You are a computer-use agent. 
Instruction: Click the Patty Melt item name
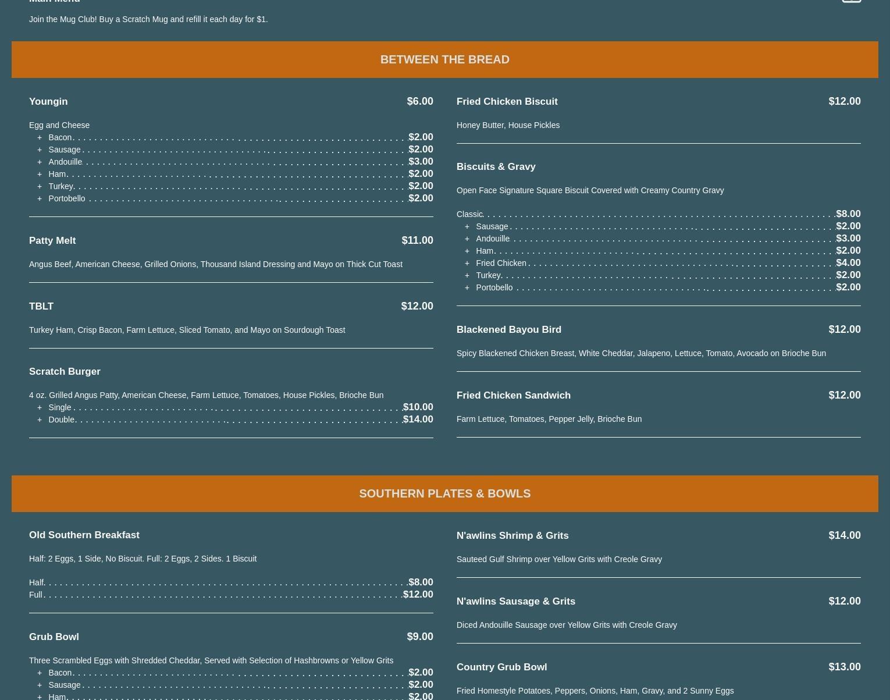[x=52, y=240]
